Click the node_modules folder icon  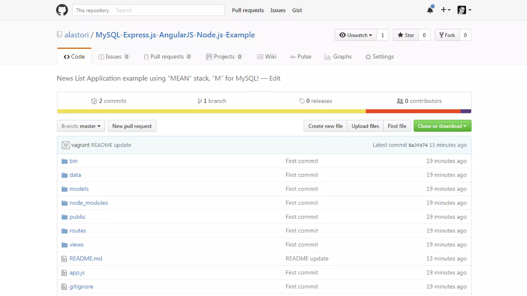(x=64, y=203)
